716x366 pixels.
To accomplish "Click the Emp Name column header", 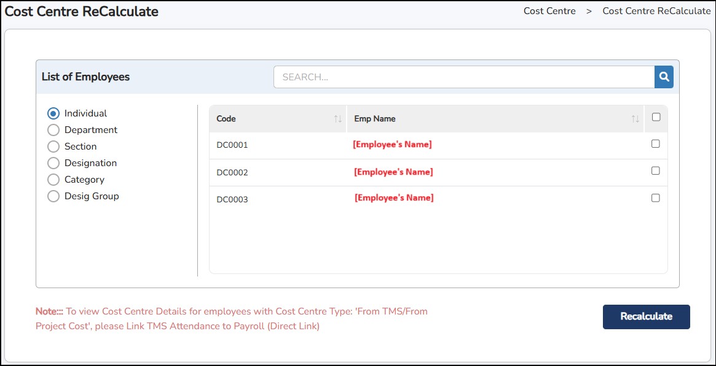I will [375, 119].
